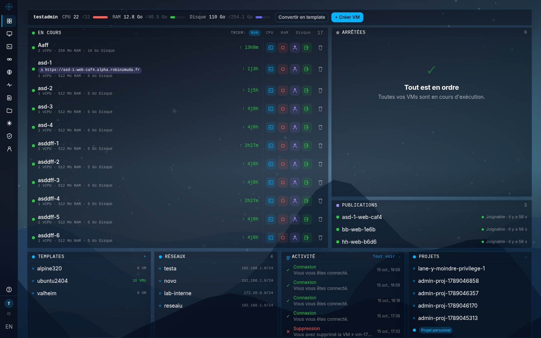Click the green export icon for asd-3

307,109
